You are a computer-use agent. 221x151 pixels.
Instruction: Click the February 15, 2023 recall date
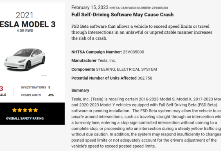(x=90, y=7)
